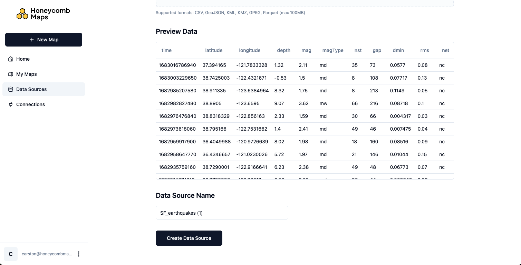Open the three-dot menu beside the account email
Image resolution: width=521 pixels, height=265 pixels.
tap(79, 254)
